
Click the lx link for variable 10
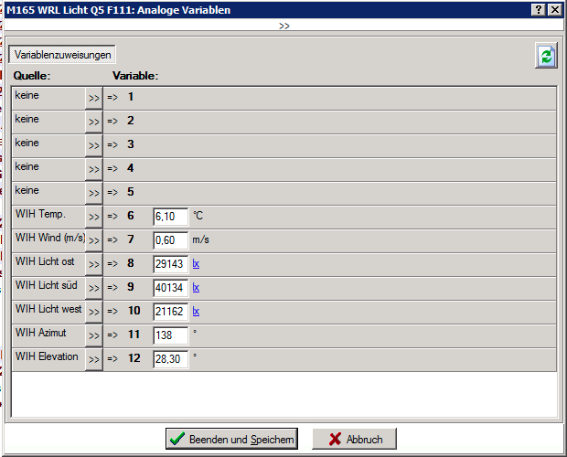(196, 312)
